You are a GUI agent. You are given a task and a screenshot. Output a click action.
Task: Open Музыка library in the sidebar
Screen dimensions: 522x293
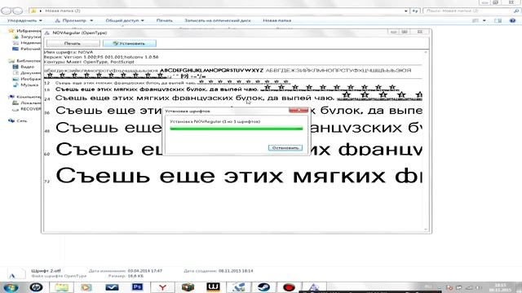[26, 85]
